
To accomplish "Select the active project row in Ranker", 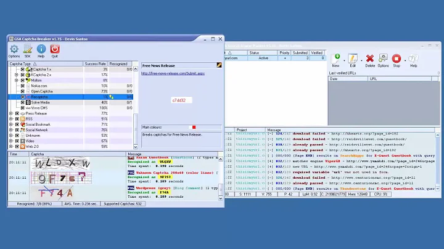I will [x=274, y=58].
